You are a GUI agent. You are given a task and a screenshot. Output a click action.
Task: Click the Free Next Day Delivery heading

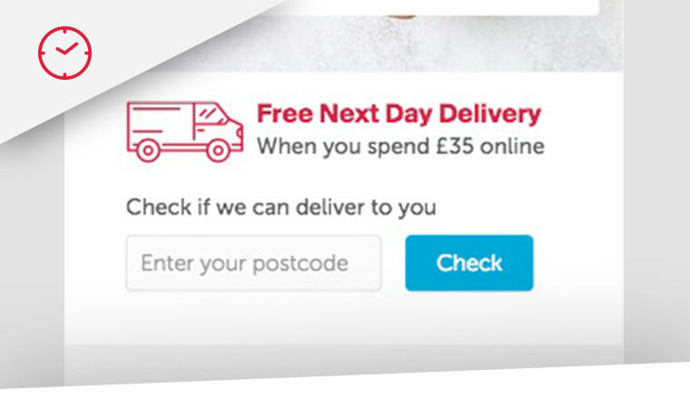[399, 114]
